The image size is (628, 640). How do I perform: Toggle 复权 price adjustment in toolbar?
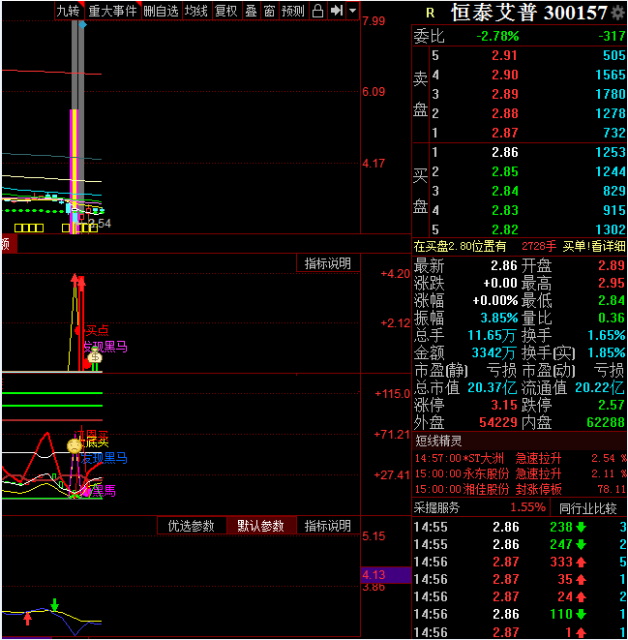[225, 11]
